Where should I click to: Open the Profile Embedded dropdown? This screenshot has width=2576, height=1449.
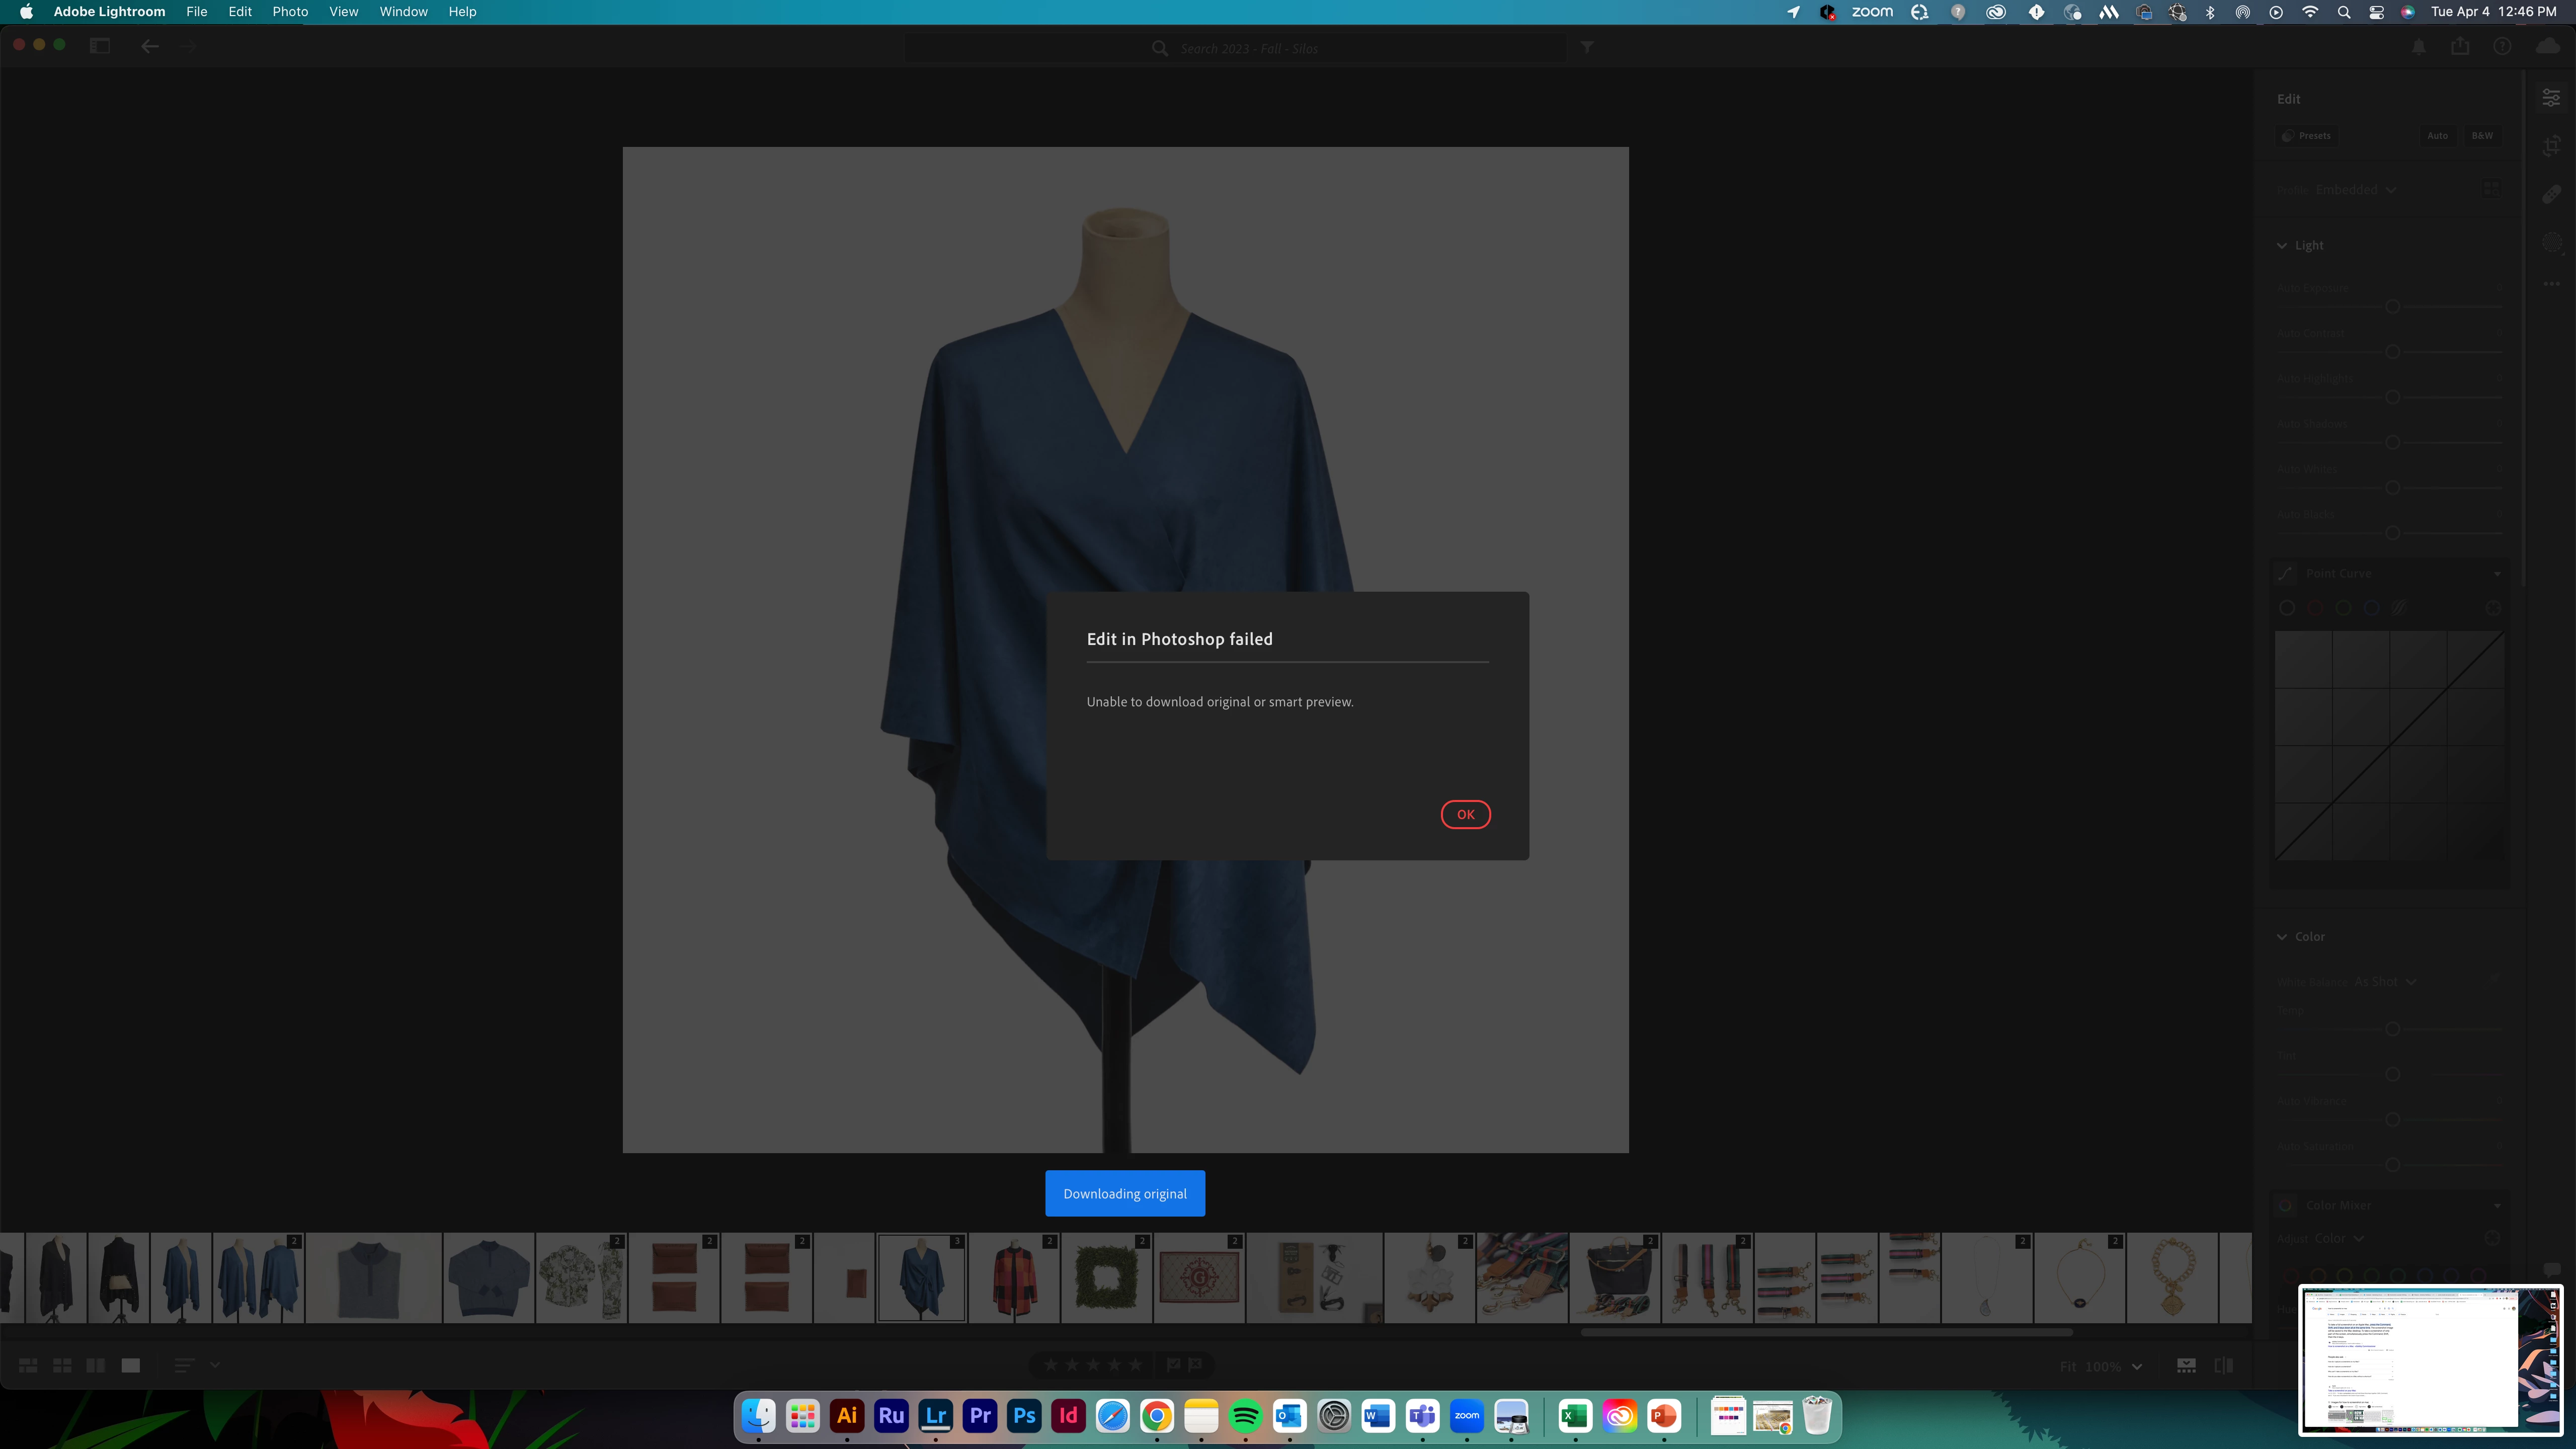click(x=2354, y=189)
